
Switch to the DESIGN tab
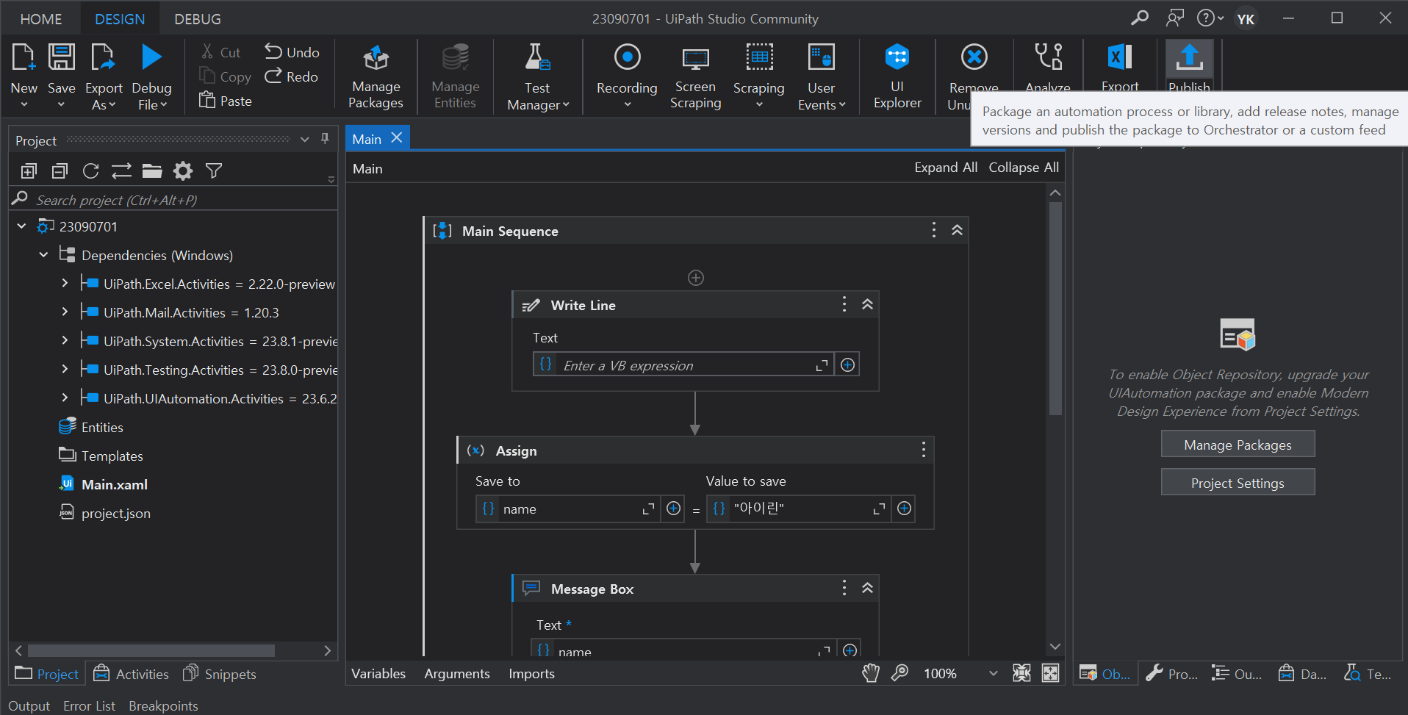tap(120, 19)
